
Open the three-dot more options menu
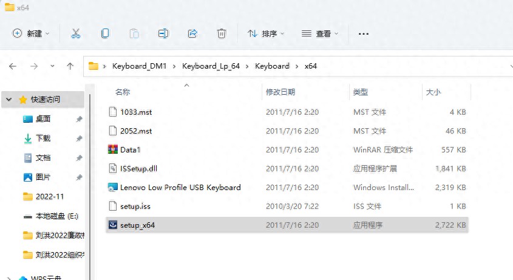(x=364, y=34)
